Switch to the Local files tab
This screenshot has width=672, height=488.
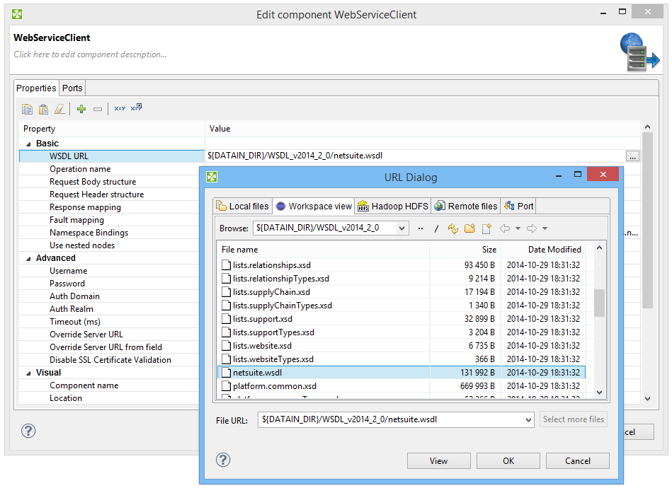243,207
